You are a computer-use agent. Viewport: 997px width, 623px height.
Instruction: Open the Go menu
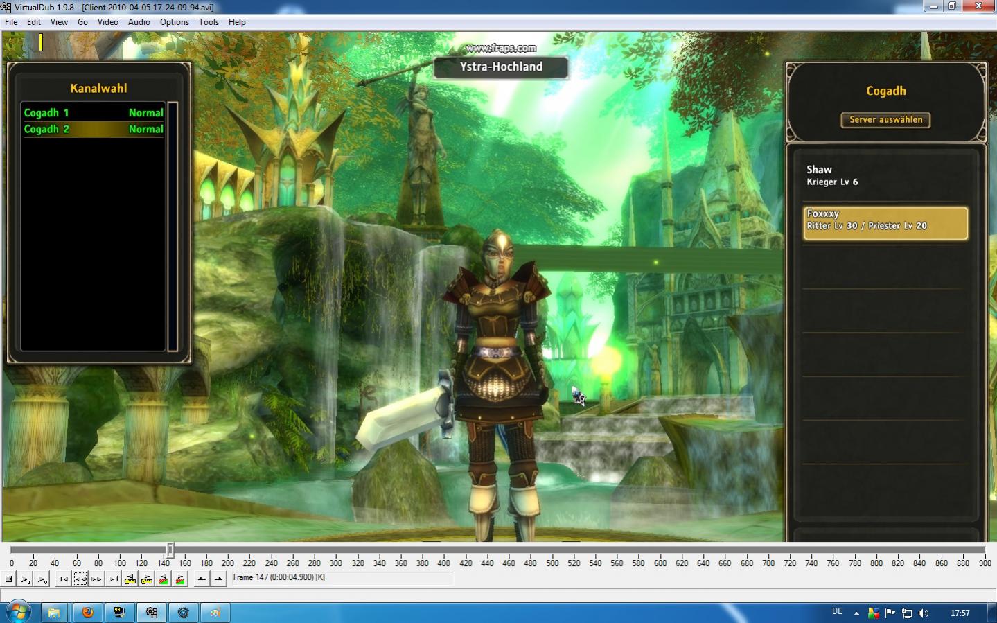tap(82, 22)
